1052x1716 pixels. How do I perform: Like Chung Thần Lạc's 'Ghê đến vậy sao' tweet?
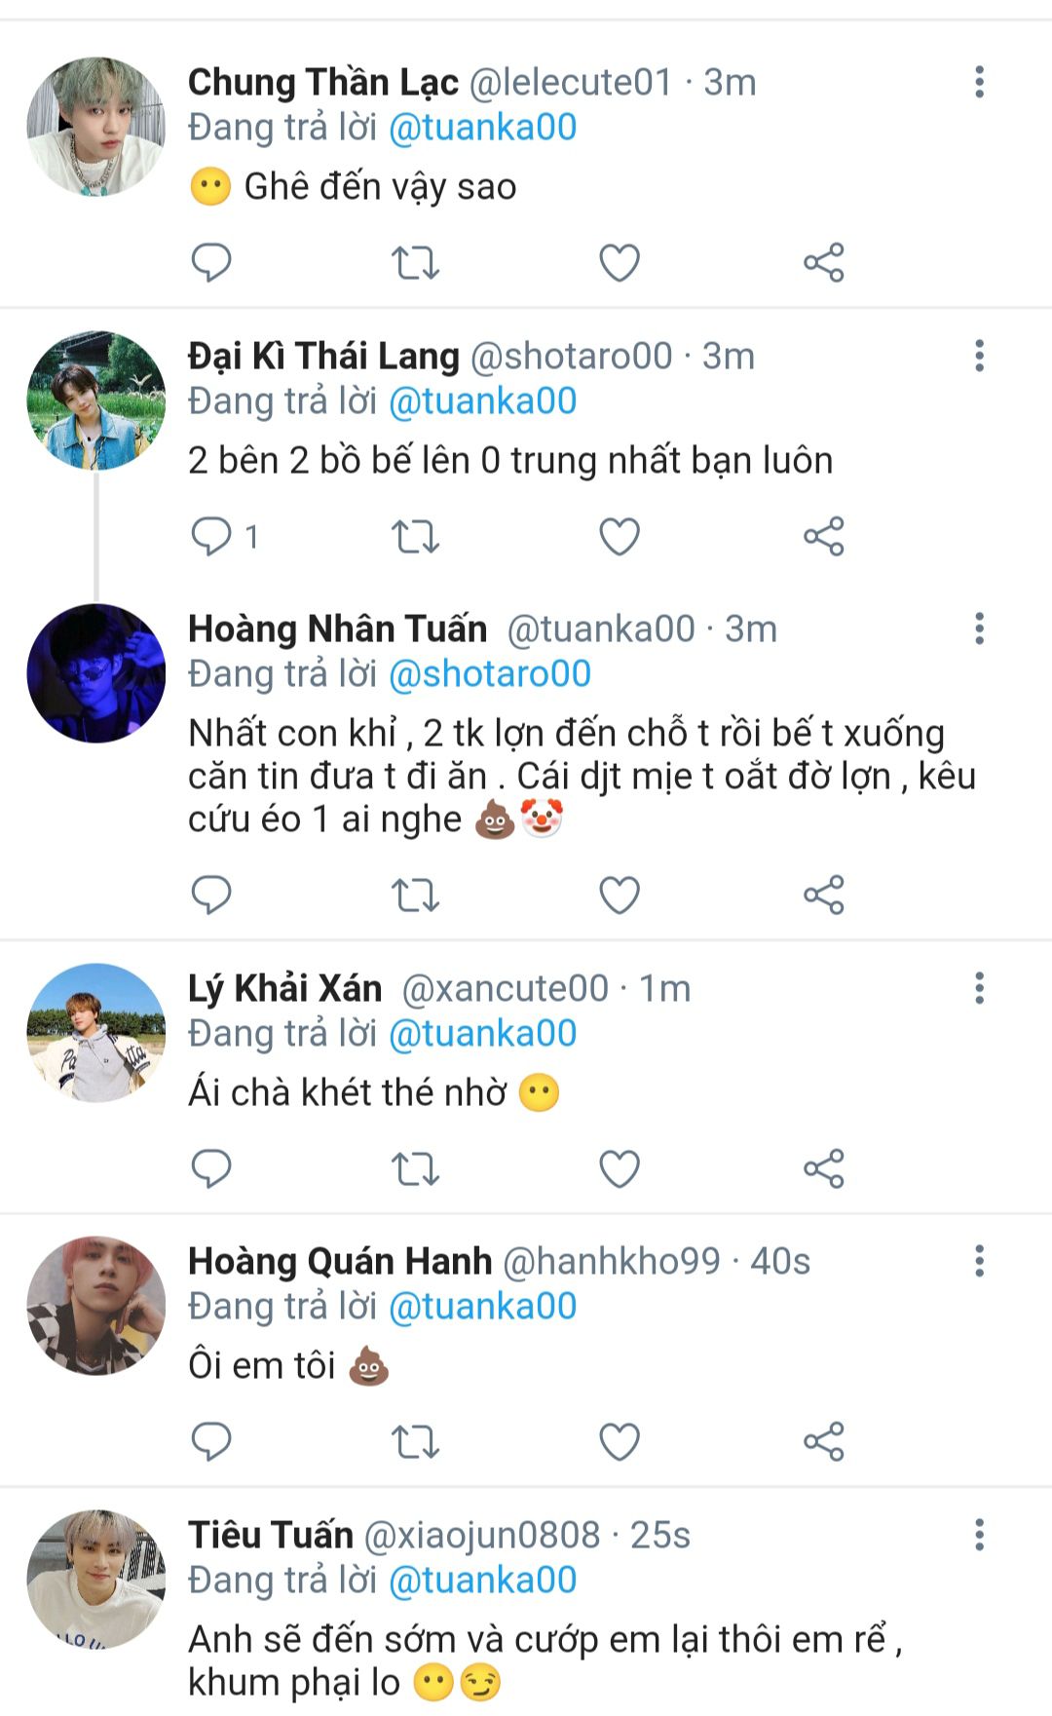pyautogui.click(x=619, y=262)
